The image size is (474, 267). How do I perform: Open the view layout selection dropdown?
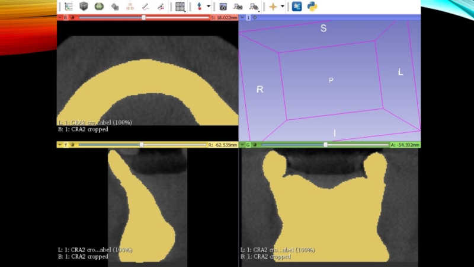(180, 7)
